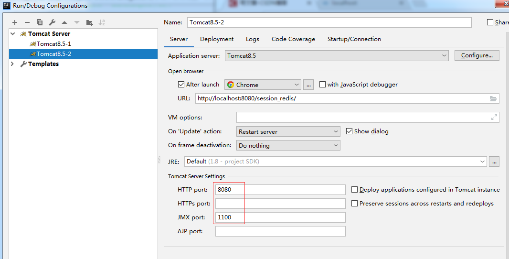The width and height of the screenshot is (509, 259).
Task: Select Tomcat8.5-1 configuration in tree
Action: click(83, 44)
